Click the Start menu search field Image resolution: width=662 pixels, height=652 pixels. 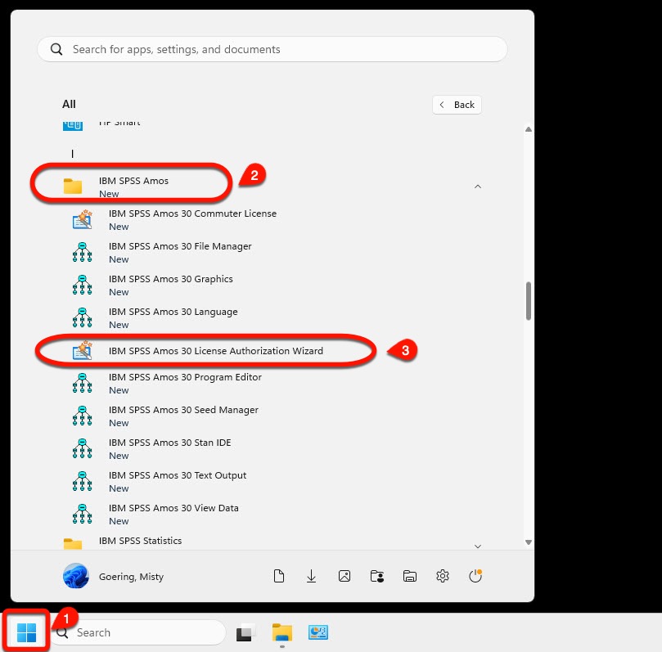pos(272,49)
